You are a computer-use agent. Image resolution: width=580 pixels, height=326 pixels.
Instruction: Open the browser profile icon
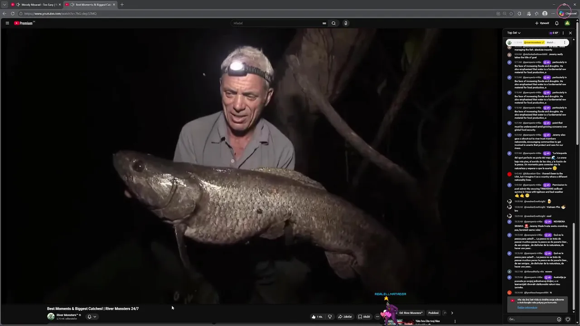tap(545, 14)
